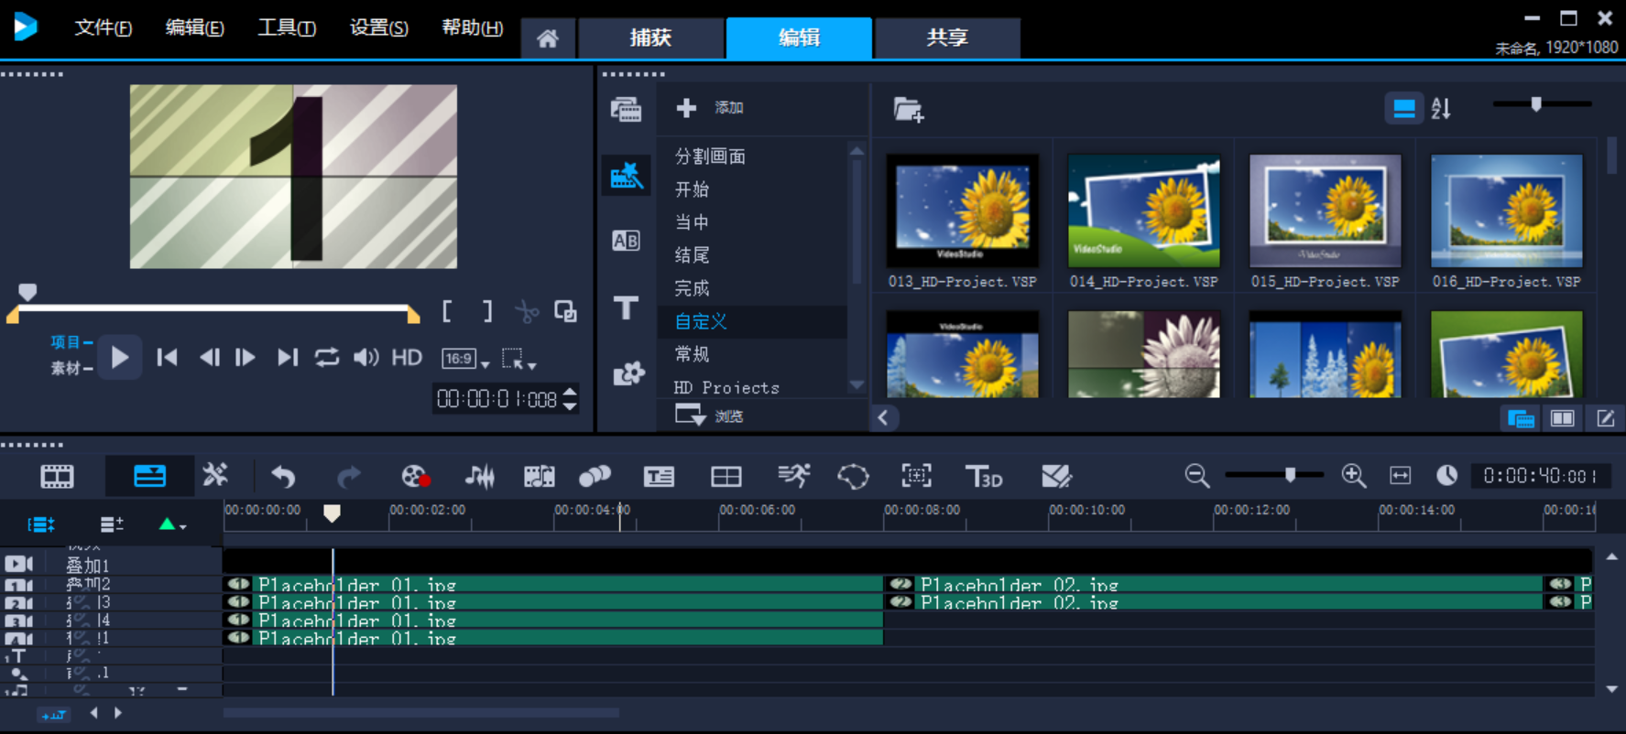Fit project in timeline window

click(x=1400, y=475)
